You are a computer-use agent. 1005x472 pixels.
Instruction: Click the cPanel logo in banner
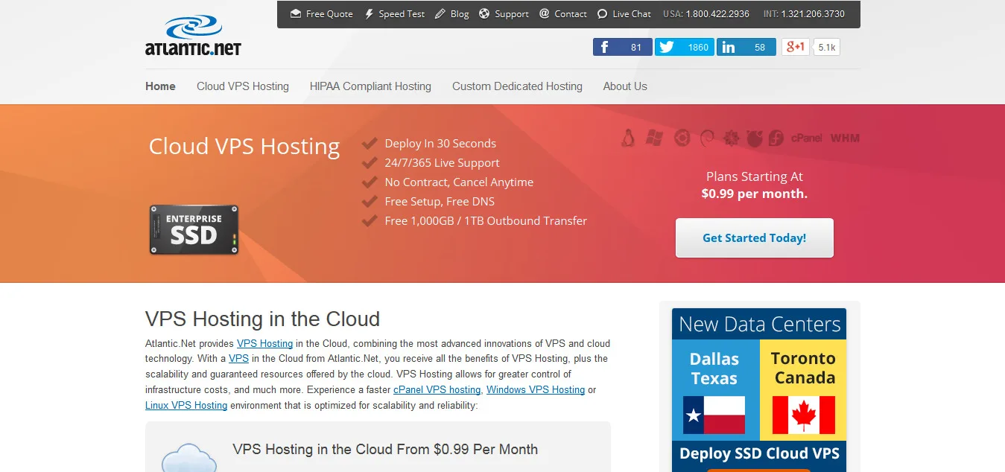coord(806,138)
